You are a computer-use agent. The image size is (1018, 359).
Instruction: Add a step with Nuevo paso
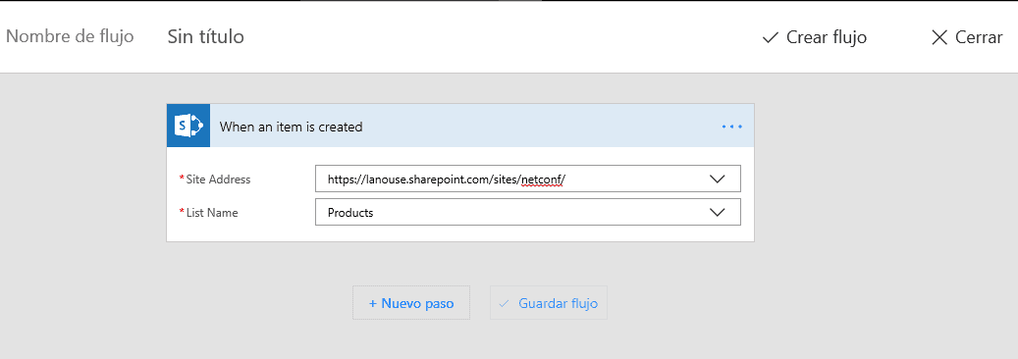point(411,302)
